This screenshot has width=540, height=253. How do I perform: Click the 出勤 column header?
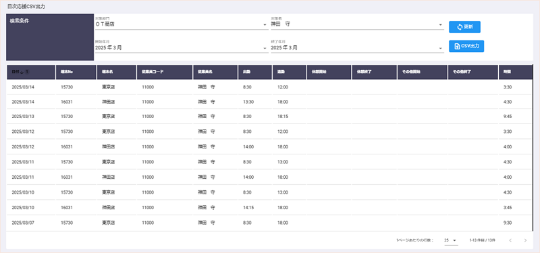(255, 72)
